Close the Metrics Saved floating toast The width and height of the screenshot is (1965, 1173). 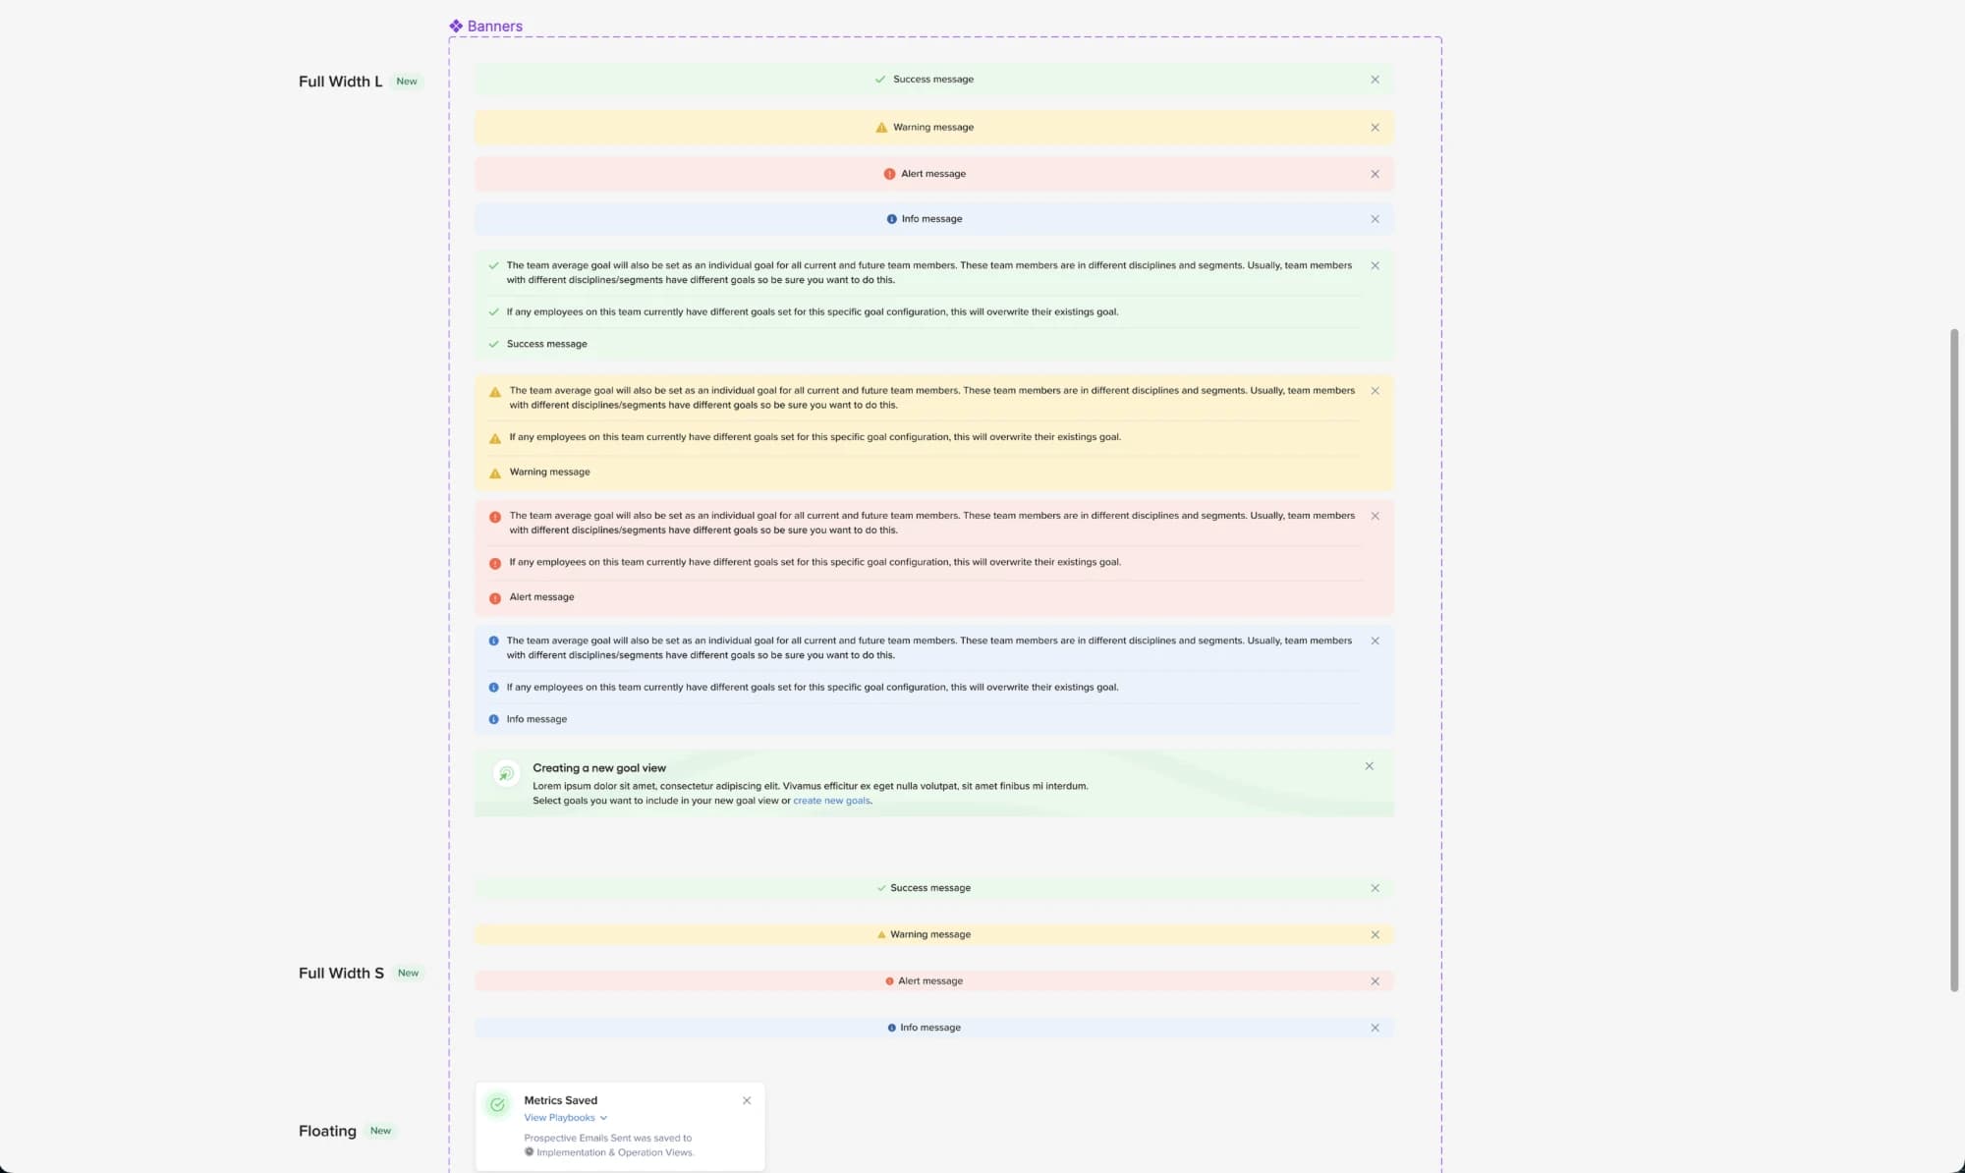tap(747, 1100)
